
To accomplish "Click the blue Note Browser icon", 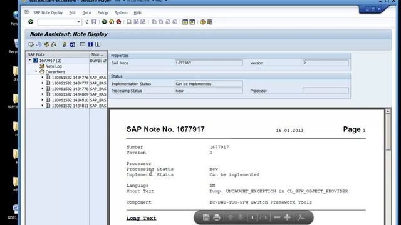I will (x=72, y=44).
